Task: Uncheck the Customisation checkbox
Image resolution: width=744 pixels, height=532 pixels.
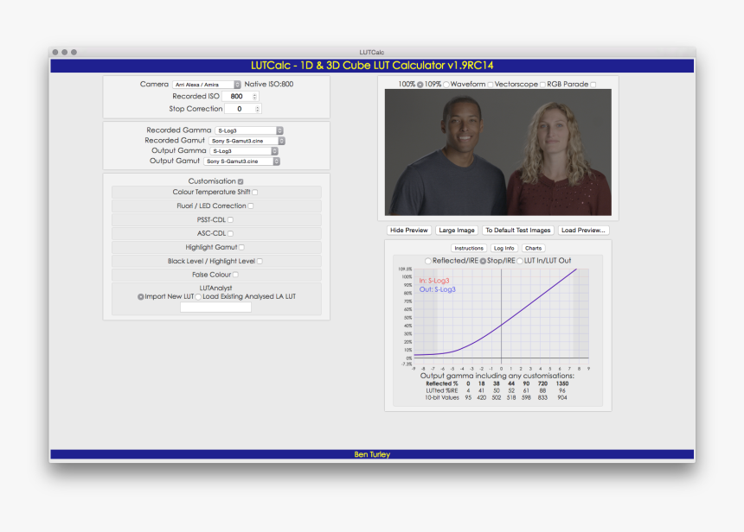Action: [241, 181]
